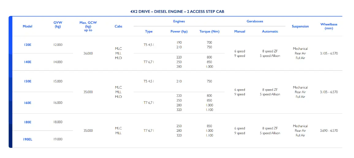Click the 120E model name
354x158 pixels.
click(x=28, y=45)
